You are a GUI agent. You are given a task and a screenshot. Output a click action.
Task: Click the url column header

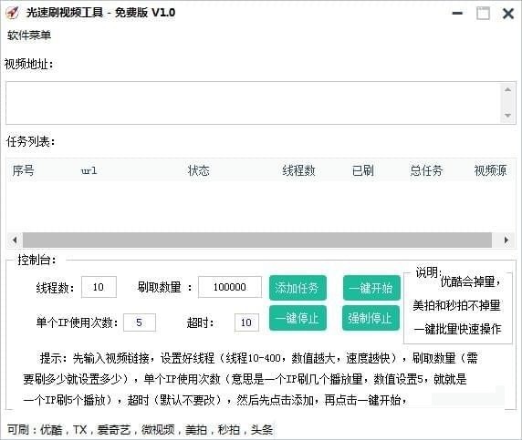click(x=89, y=171)
